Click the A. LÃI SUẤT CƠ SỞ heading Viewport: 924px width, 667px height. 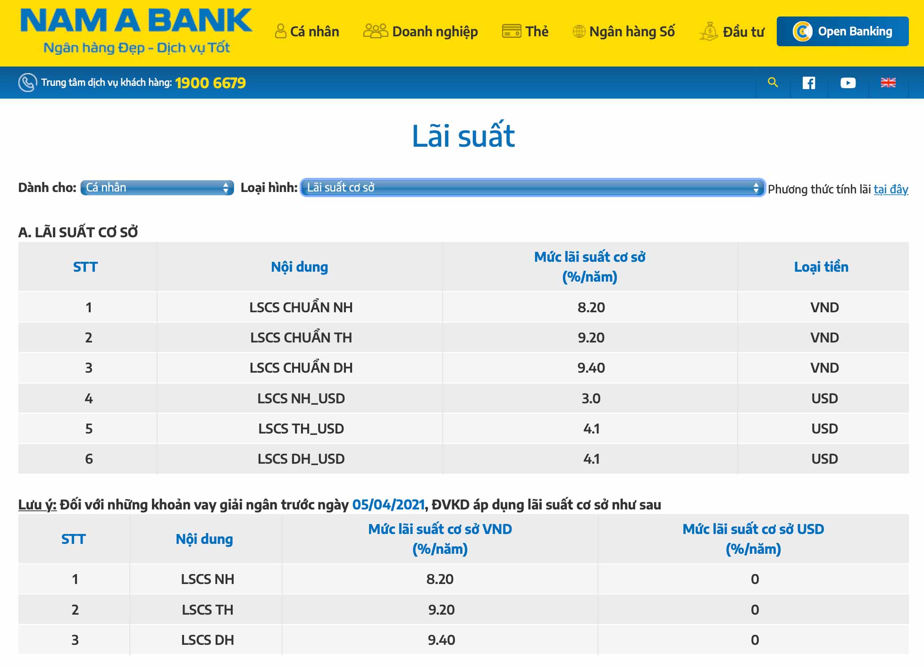[78, 232]
